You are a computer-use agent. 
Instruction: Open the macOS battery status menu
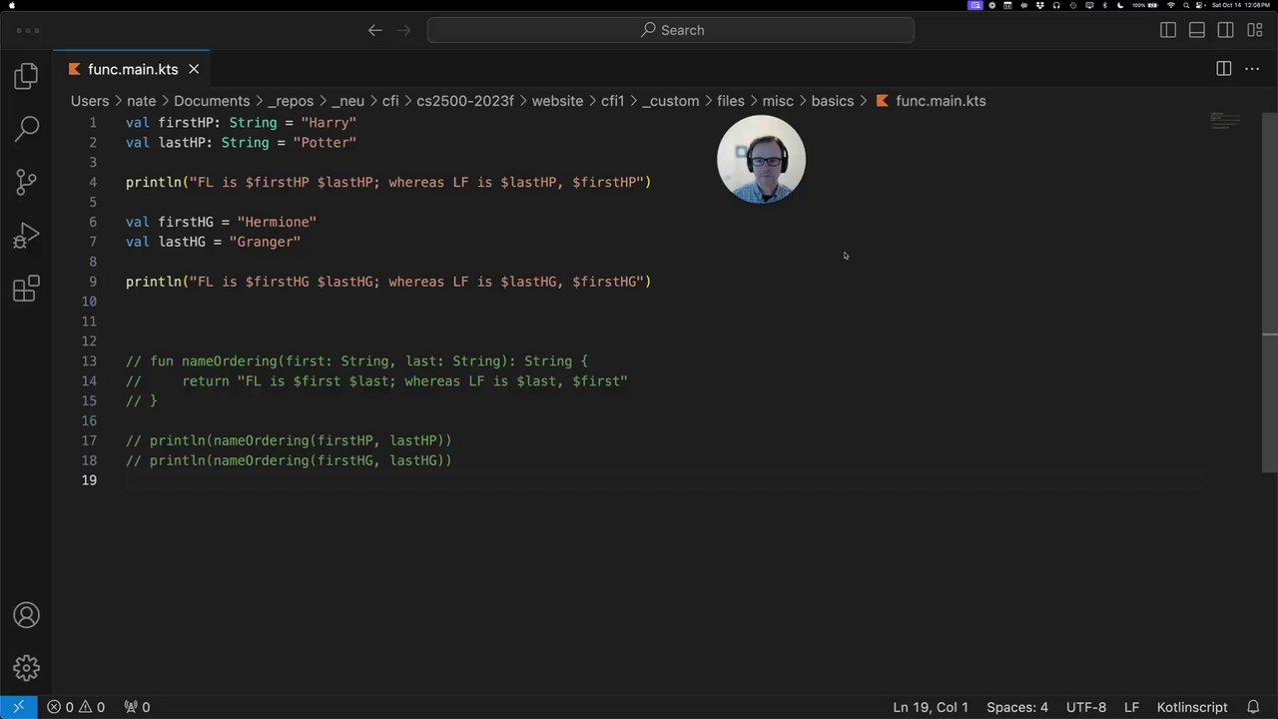(x=1145, y=5)
